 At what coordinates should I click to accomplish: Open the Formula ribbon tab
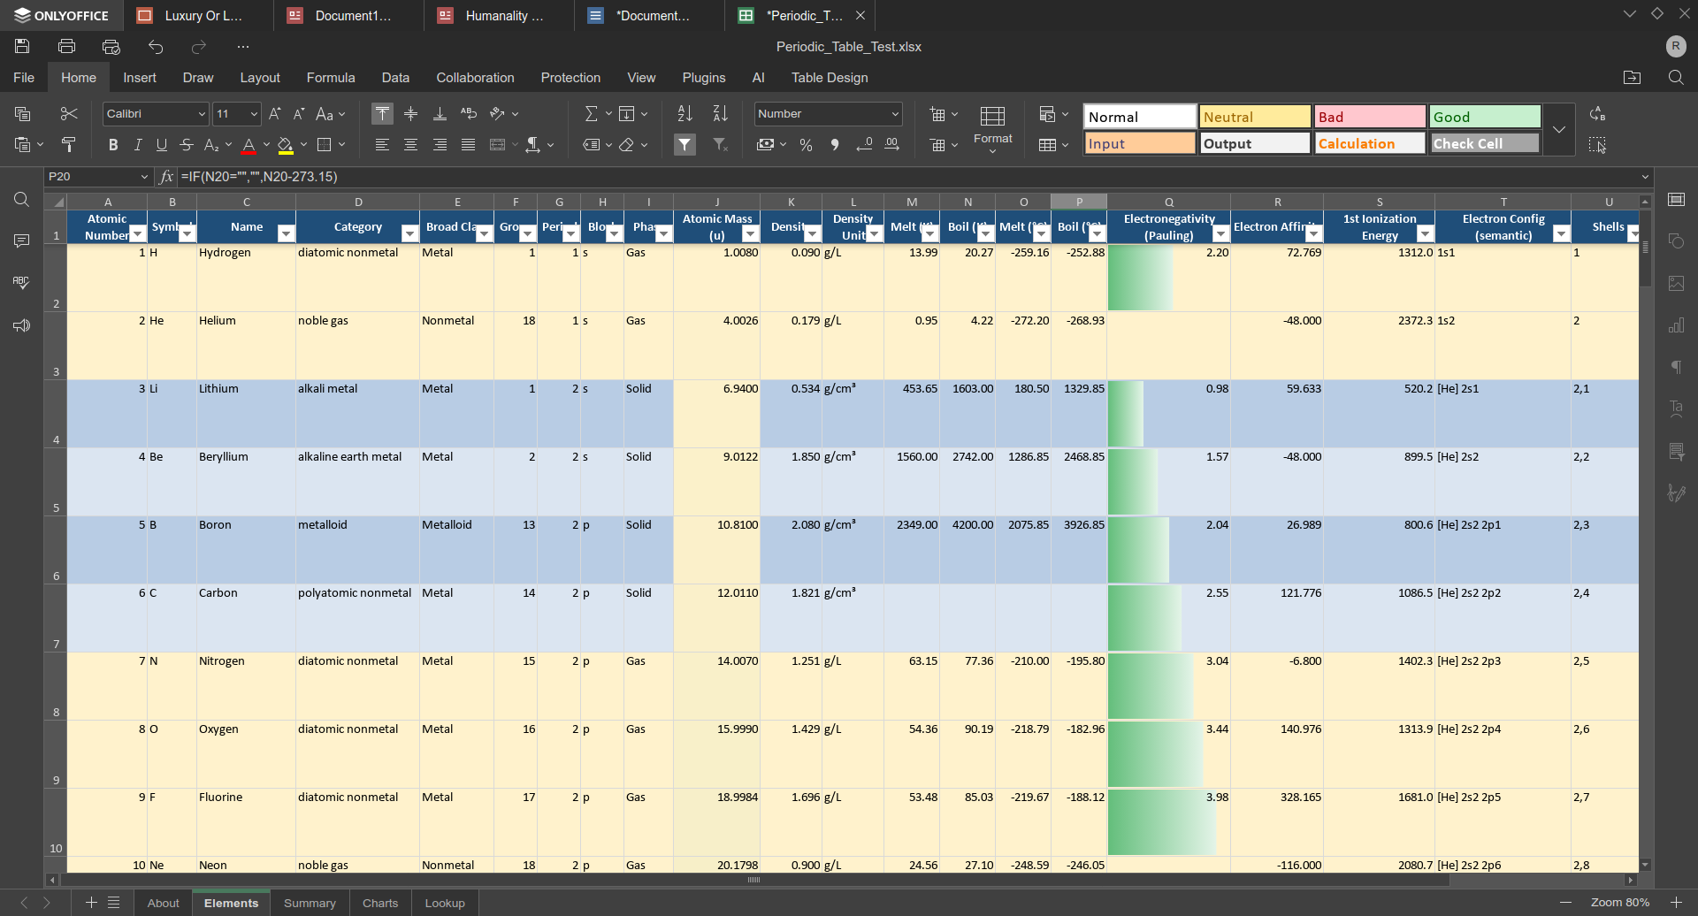point(330,78)
